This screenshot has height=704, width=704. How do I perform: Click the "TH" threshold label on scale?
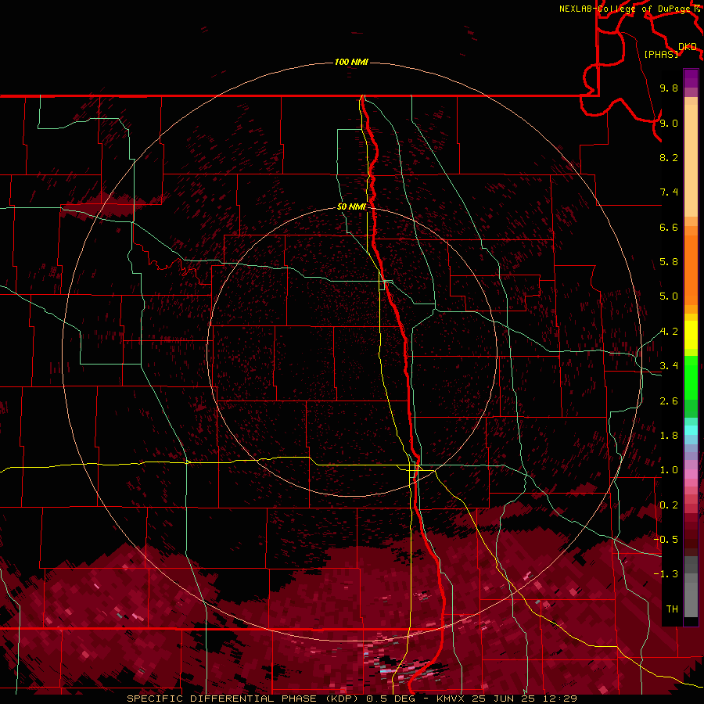672,609
